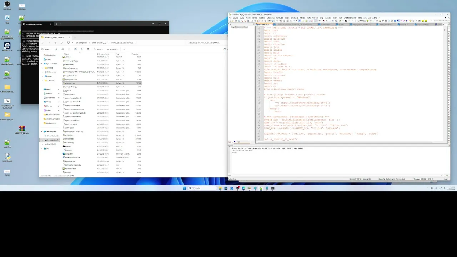Switch to the compiler.py tab in Notepad++
457x257 pixels.
click(x=405, y=25)
